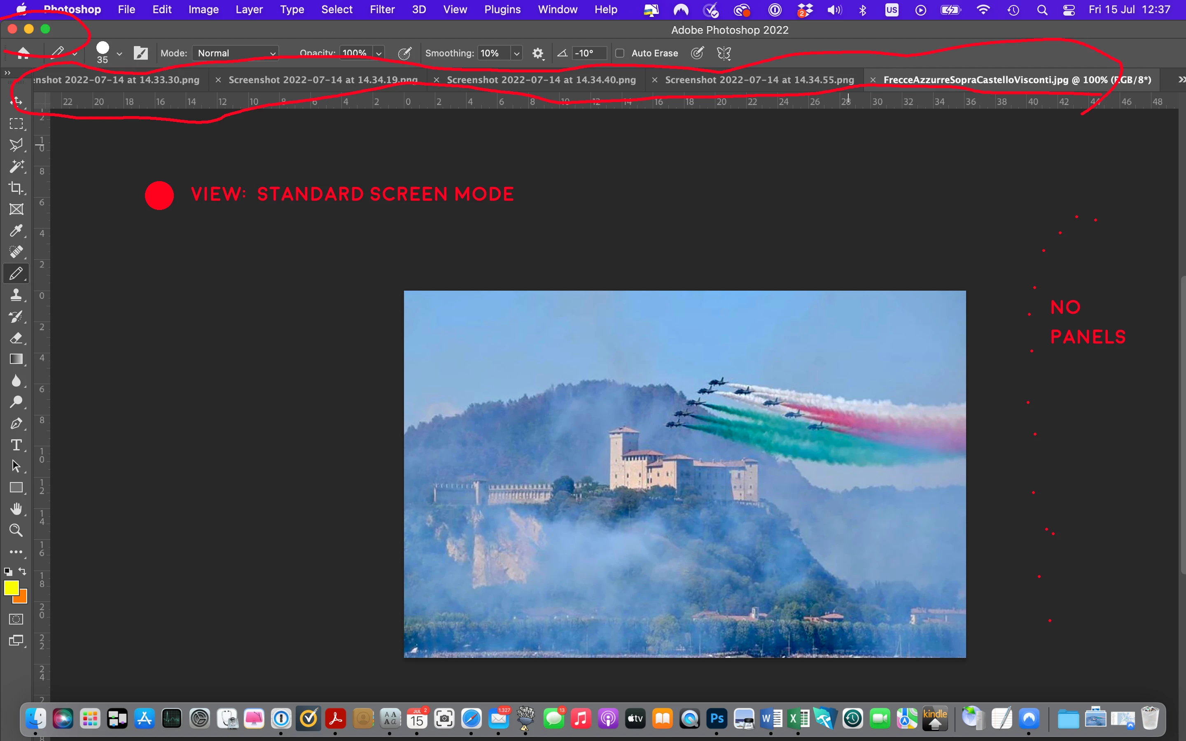
Task: Select the Zoom tool
Action: [x=16, y=530]
